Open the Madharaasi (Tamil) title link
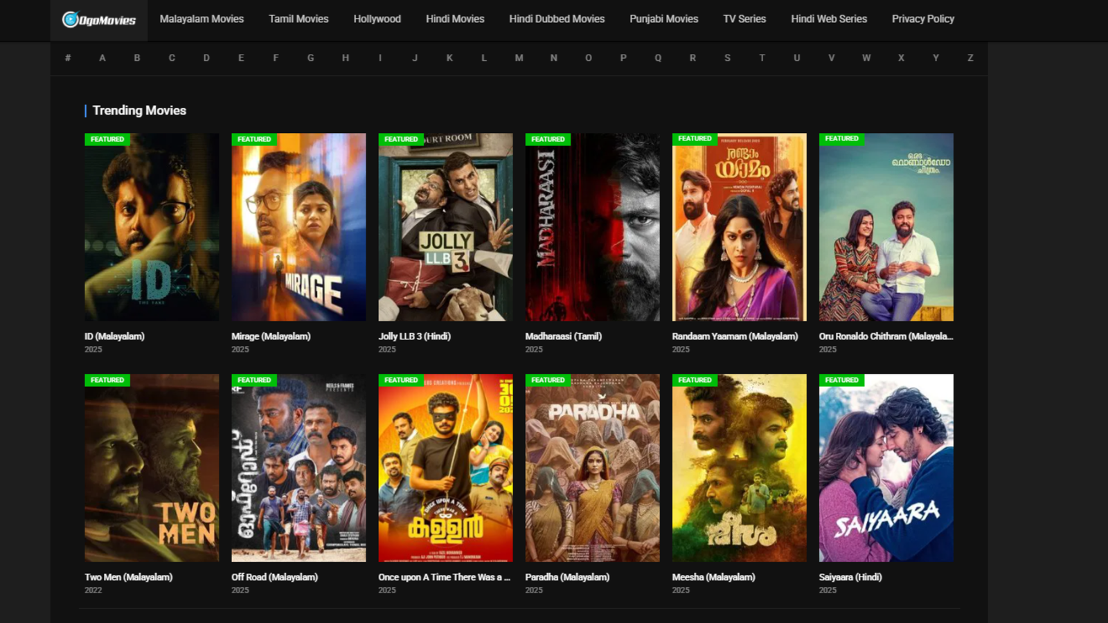 click(563, 336)
